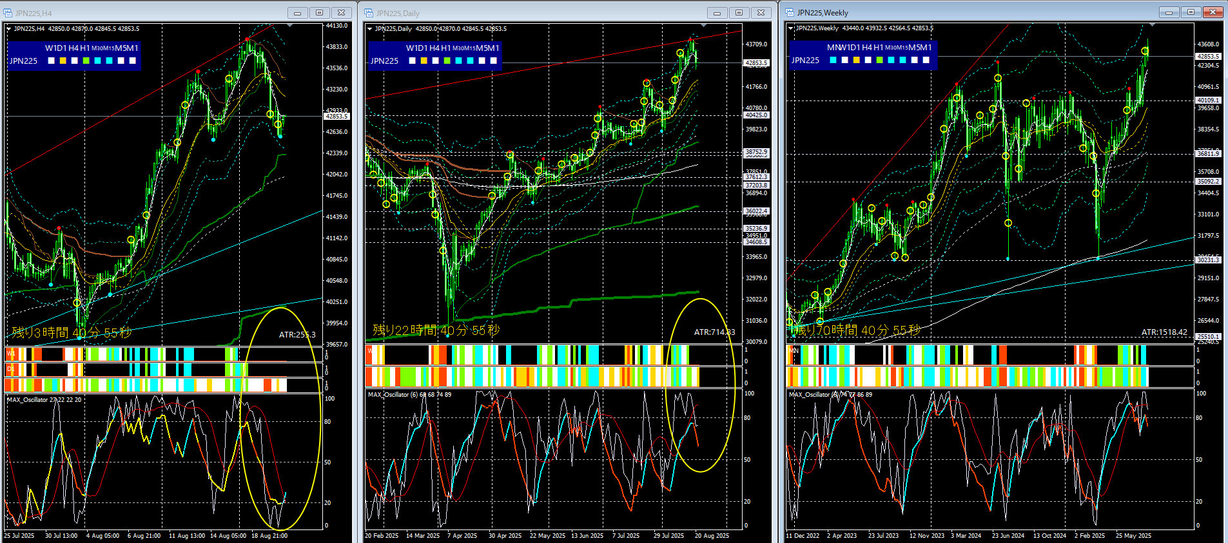Click the JPN225,Daily window title text
This screenshot has width=1228, height=543.
(x=398, y=14)
